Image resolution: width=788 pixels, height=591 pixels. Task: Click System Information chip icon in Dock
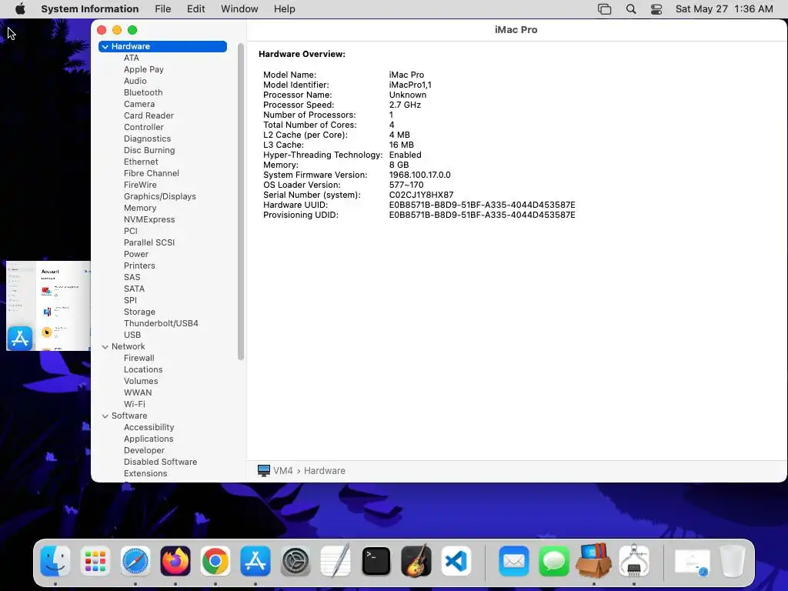click(x=634, y=561)
